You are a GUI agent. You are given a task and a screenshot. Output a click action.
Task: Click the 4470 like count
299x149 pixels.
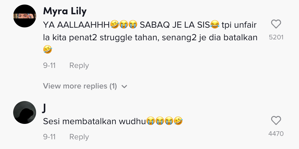(276, 133)
